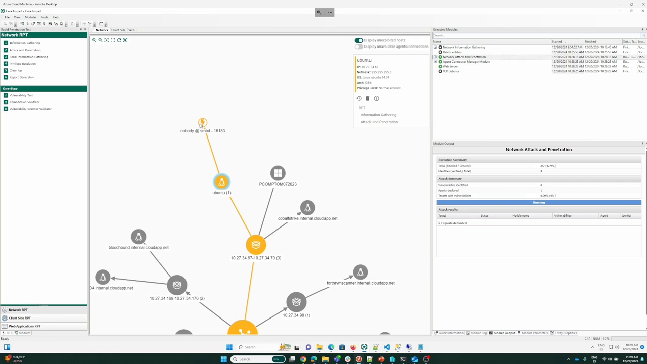Select the PCOMPTOM072023 Windows host node
The height and width of the screenshot is (364, 647).
pyautogui.click(x=278, y=173)
